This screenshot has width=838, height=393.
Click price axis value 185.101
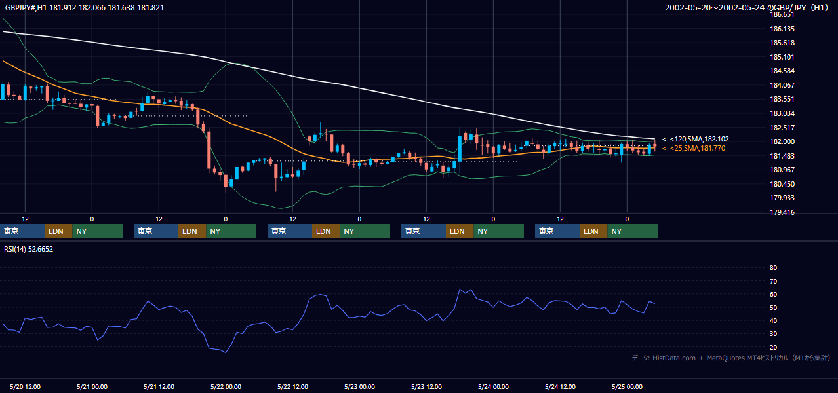click(x=782, y=57)
